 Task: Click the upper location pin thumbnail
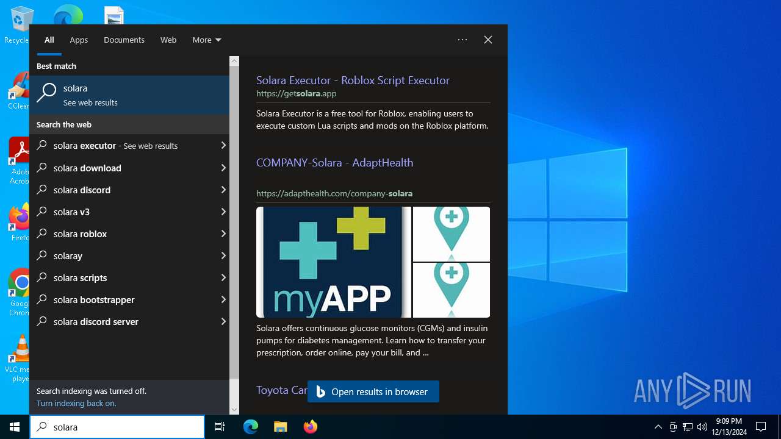tap(452, 234)
